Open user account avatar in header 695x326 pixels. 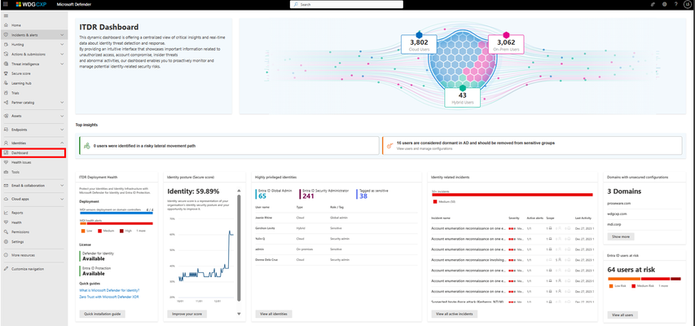pos(687,4)
